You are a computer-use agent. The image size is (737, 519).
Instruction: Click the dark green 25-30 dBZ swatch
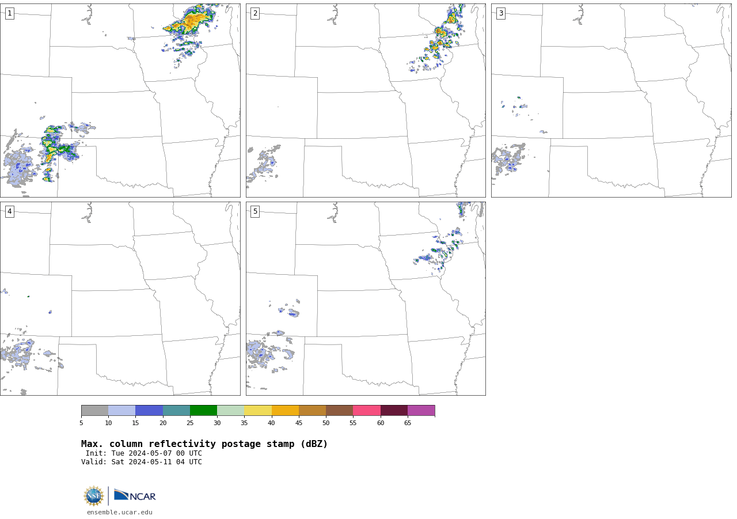[203, 411]
